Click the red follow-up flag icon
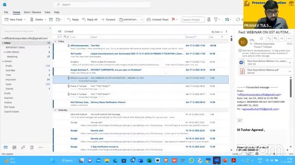The image size is (295, 165). 173,19
